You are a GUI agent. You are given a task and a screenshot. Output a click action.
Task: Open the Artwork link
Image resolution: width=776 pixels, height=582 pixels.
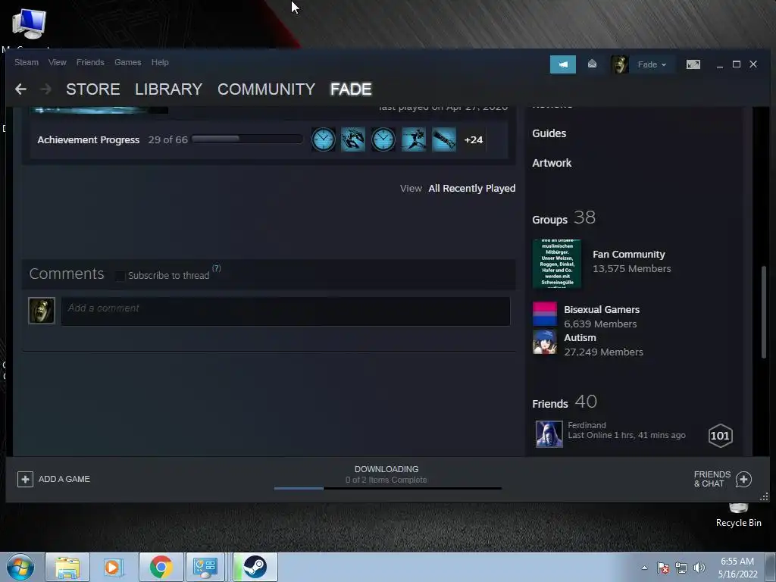[552, 163]
